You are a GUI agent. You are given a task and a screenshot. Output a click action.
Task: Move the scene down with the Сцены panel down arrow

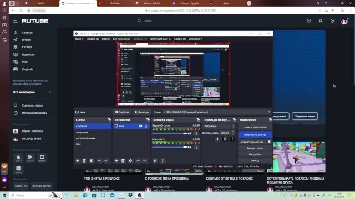click(106, 161)
